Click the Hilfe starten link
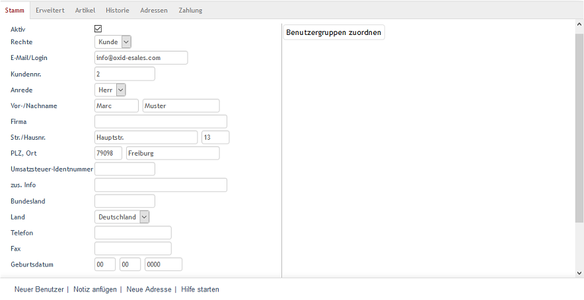 (x=200, y=289)
